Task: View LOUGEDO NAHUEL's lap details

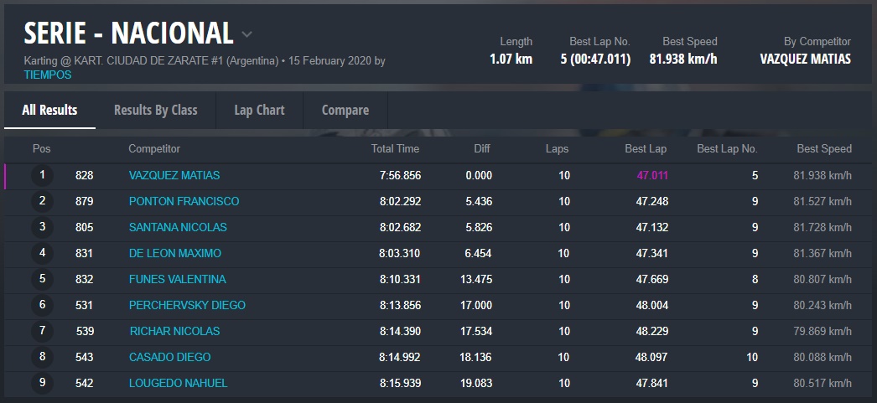Action: (178, 383)
